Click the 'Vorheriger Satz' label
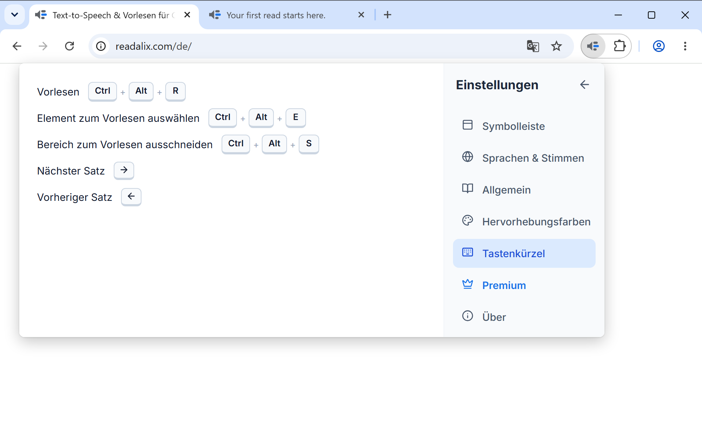702x439 pixels. point(75,197)
